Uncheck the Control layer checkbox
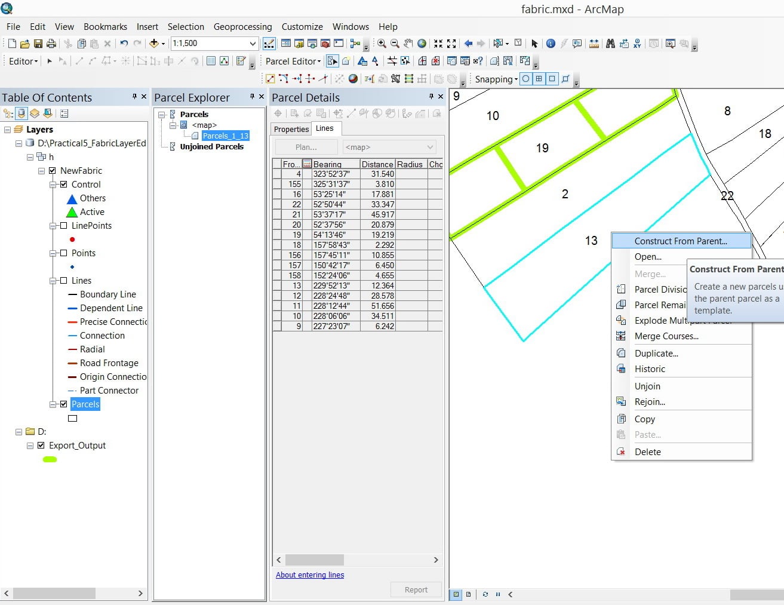This screenshot has height=605, width=784. click(x=64, y=185)
